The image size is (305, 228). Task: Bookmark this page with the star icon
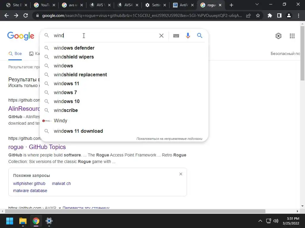pos(258,15)
